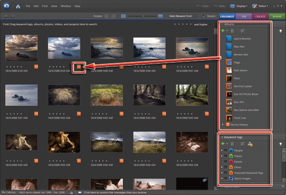
Task: Click album badge under 9:01 AM rocks photo in row one
Action: [207, 66]
